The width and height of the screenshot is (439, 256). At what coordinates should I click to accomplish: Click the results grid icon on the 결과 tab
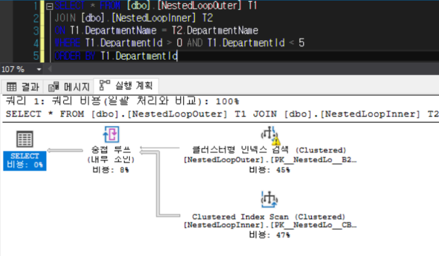tap(11, 87)
